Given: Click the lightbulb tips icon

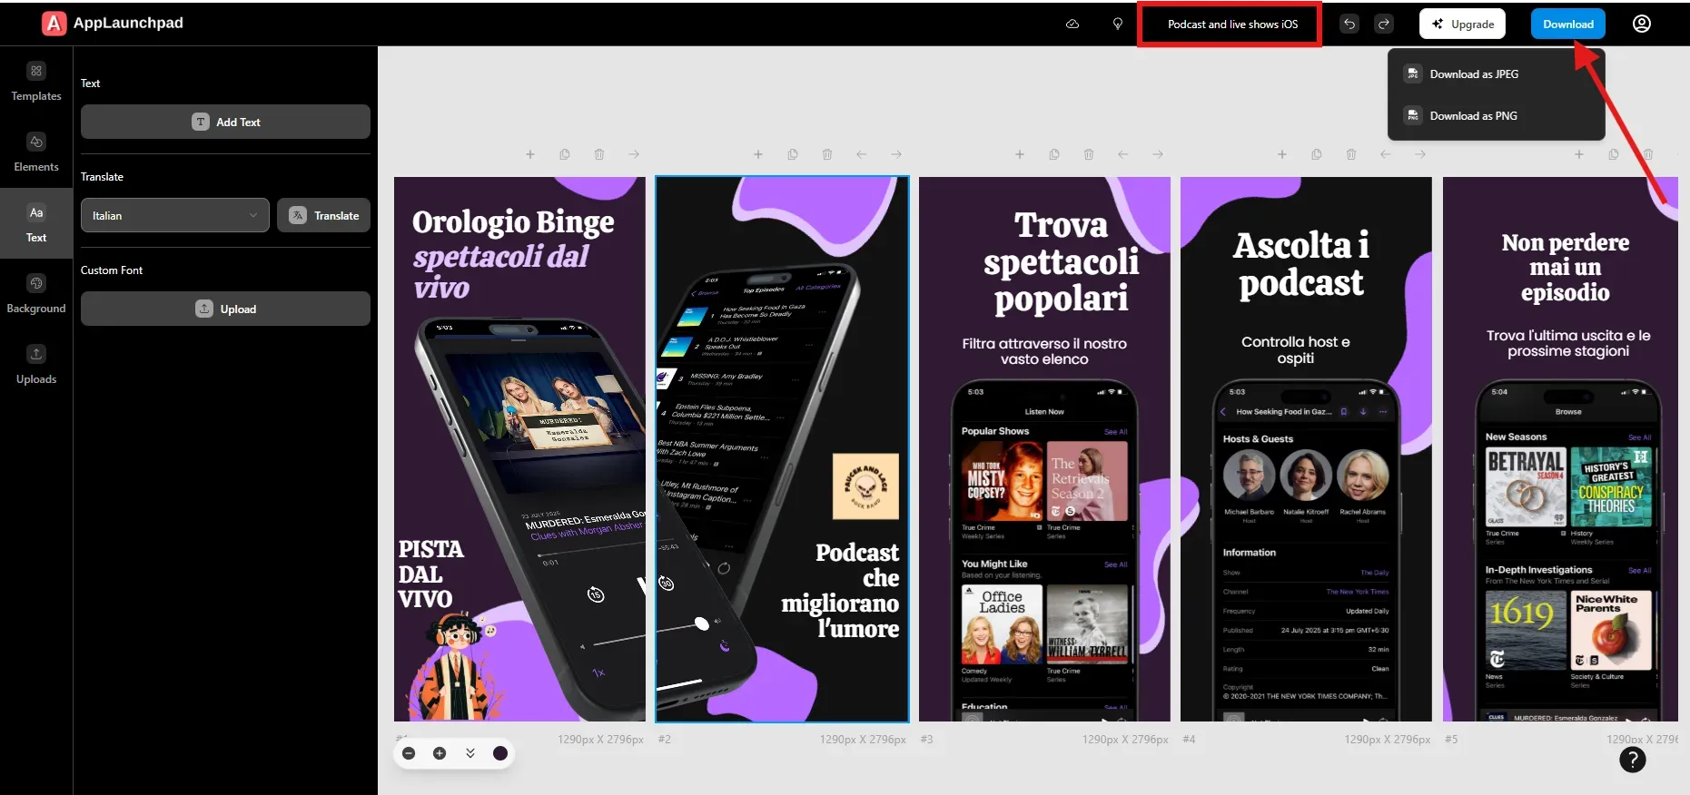Looking at the screenshot, I should (x=1118, y=25).
